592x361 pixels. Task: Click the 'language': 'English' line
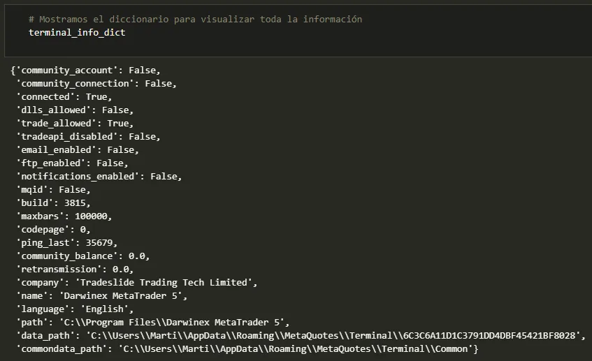75,309
